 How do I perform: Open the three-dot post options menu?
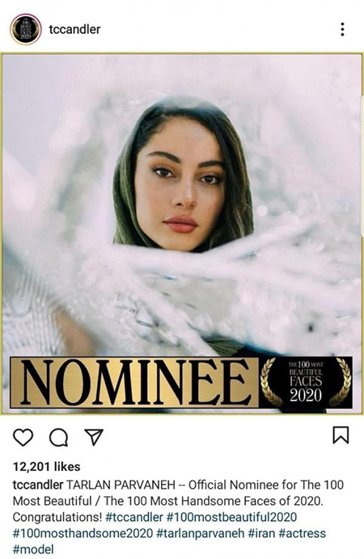(x=342, y=29)
